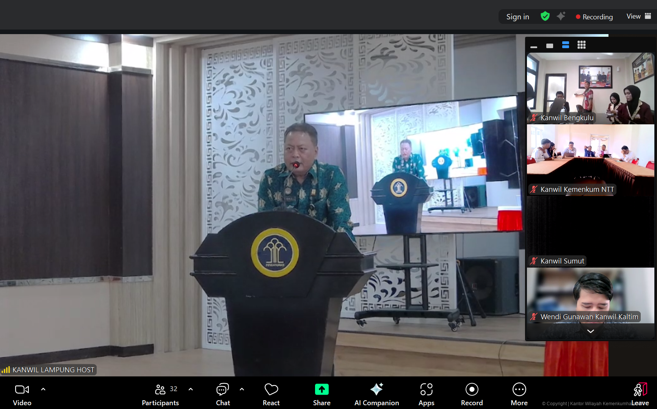Toggle the Video camera on or off

(x=22, y=389)
